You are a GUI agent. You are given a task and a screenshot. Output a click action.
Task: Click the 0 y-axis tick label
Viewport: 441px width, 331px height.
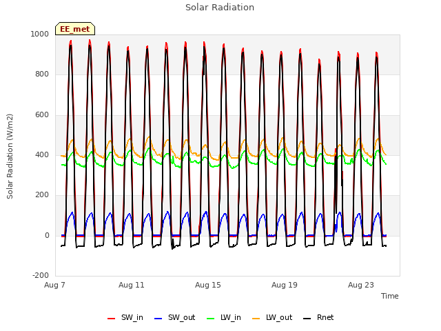(48, 236)
